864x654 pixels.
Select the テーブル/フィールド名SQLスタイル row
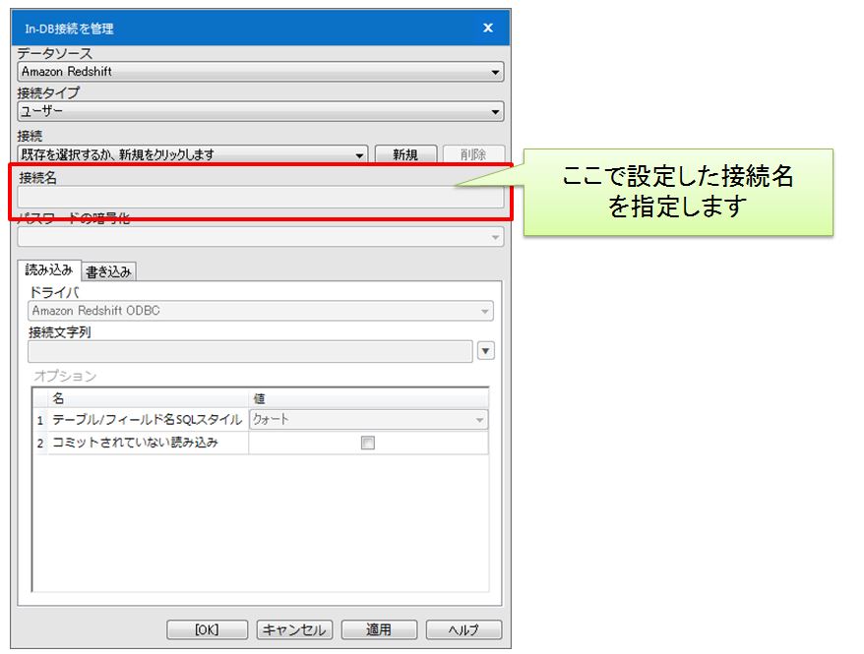point(146,420)
